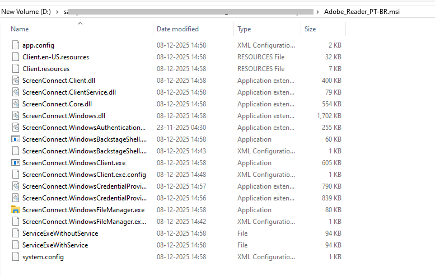Click the 32 KB size cell

tap(333, 57)
